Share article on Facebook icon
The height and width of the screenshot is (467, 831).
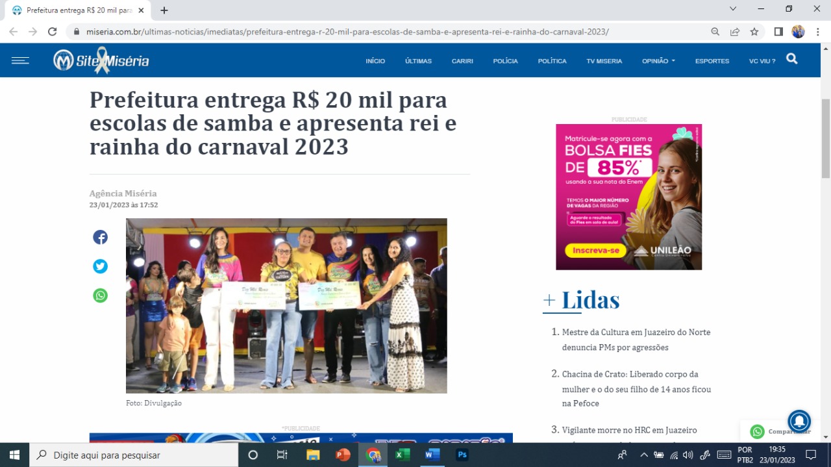pyautogui.click(x=100, y=237)
